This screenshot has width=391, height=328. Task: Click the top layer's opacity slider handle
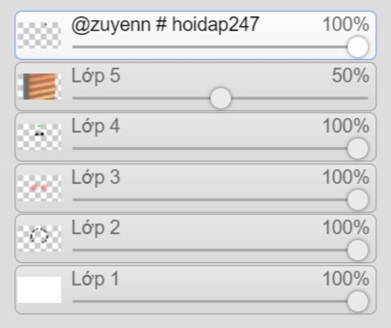357,47
